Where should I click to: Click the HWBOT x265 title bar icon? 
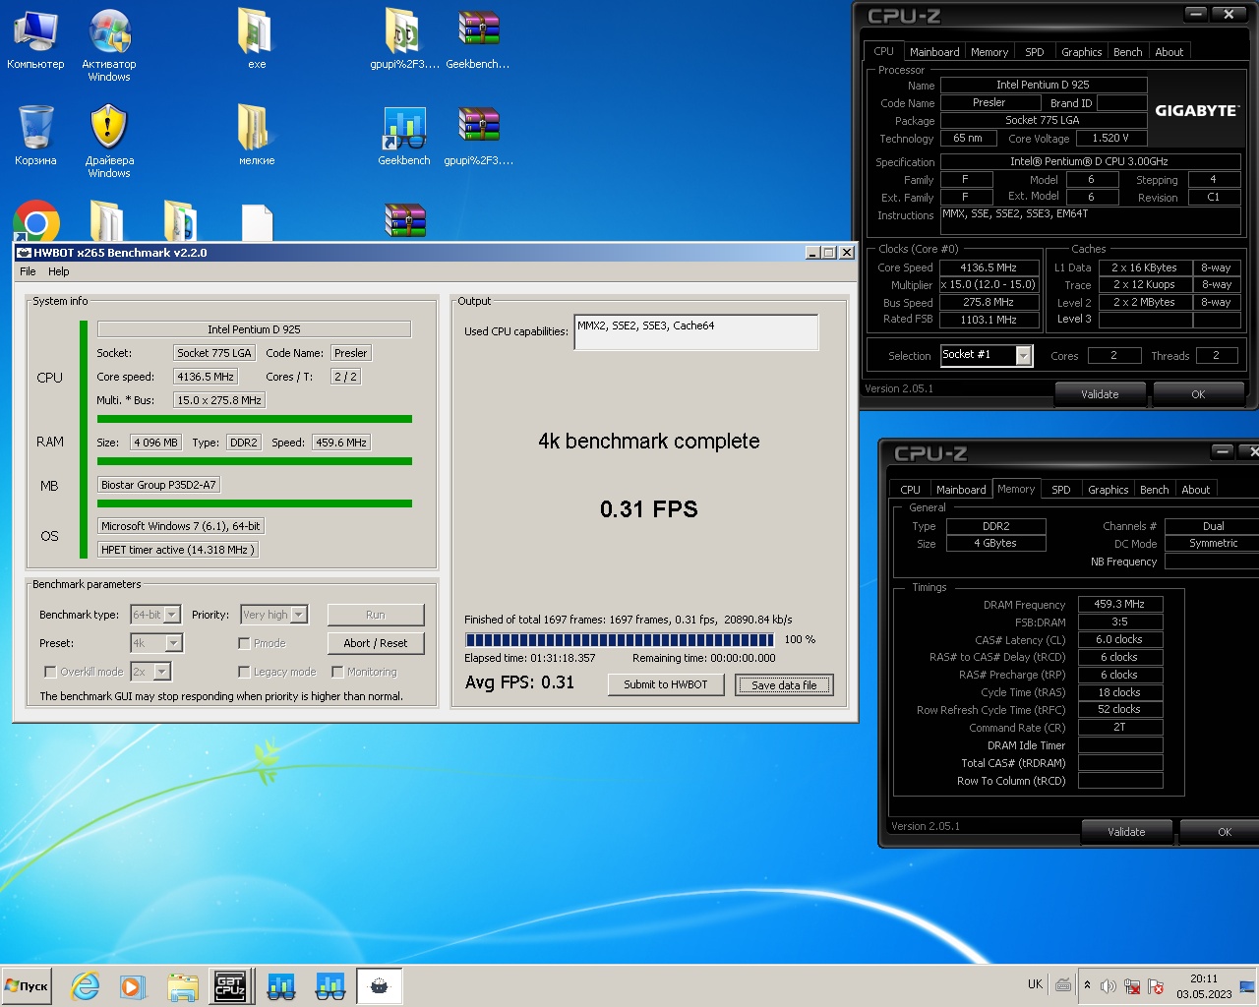[x=25, y=253]
